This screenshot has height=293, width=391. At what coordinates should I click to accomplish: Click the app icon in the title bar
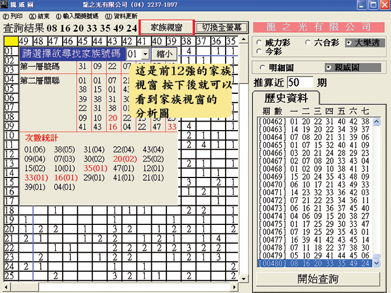pyautogui.click(x=4, y=4)
